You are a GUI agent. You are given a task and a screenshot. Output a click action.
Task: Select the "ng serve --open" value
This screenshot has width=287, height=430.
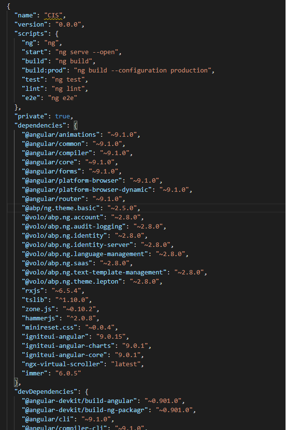[x=86, y=52]
